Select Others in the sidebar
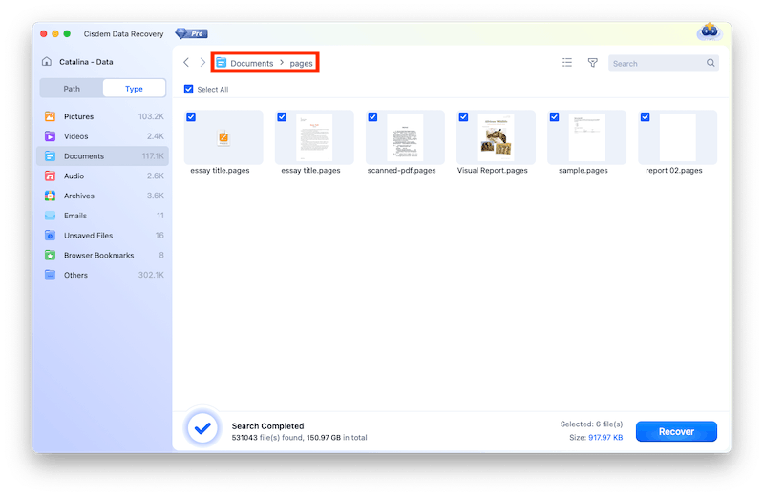Image resolution: width=764 pixels, height=496 pixels. click(x=103, y=275)
